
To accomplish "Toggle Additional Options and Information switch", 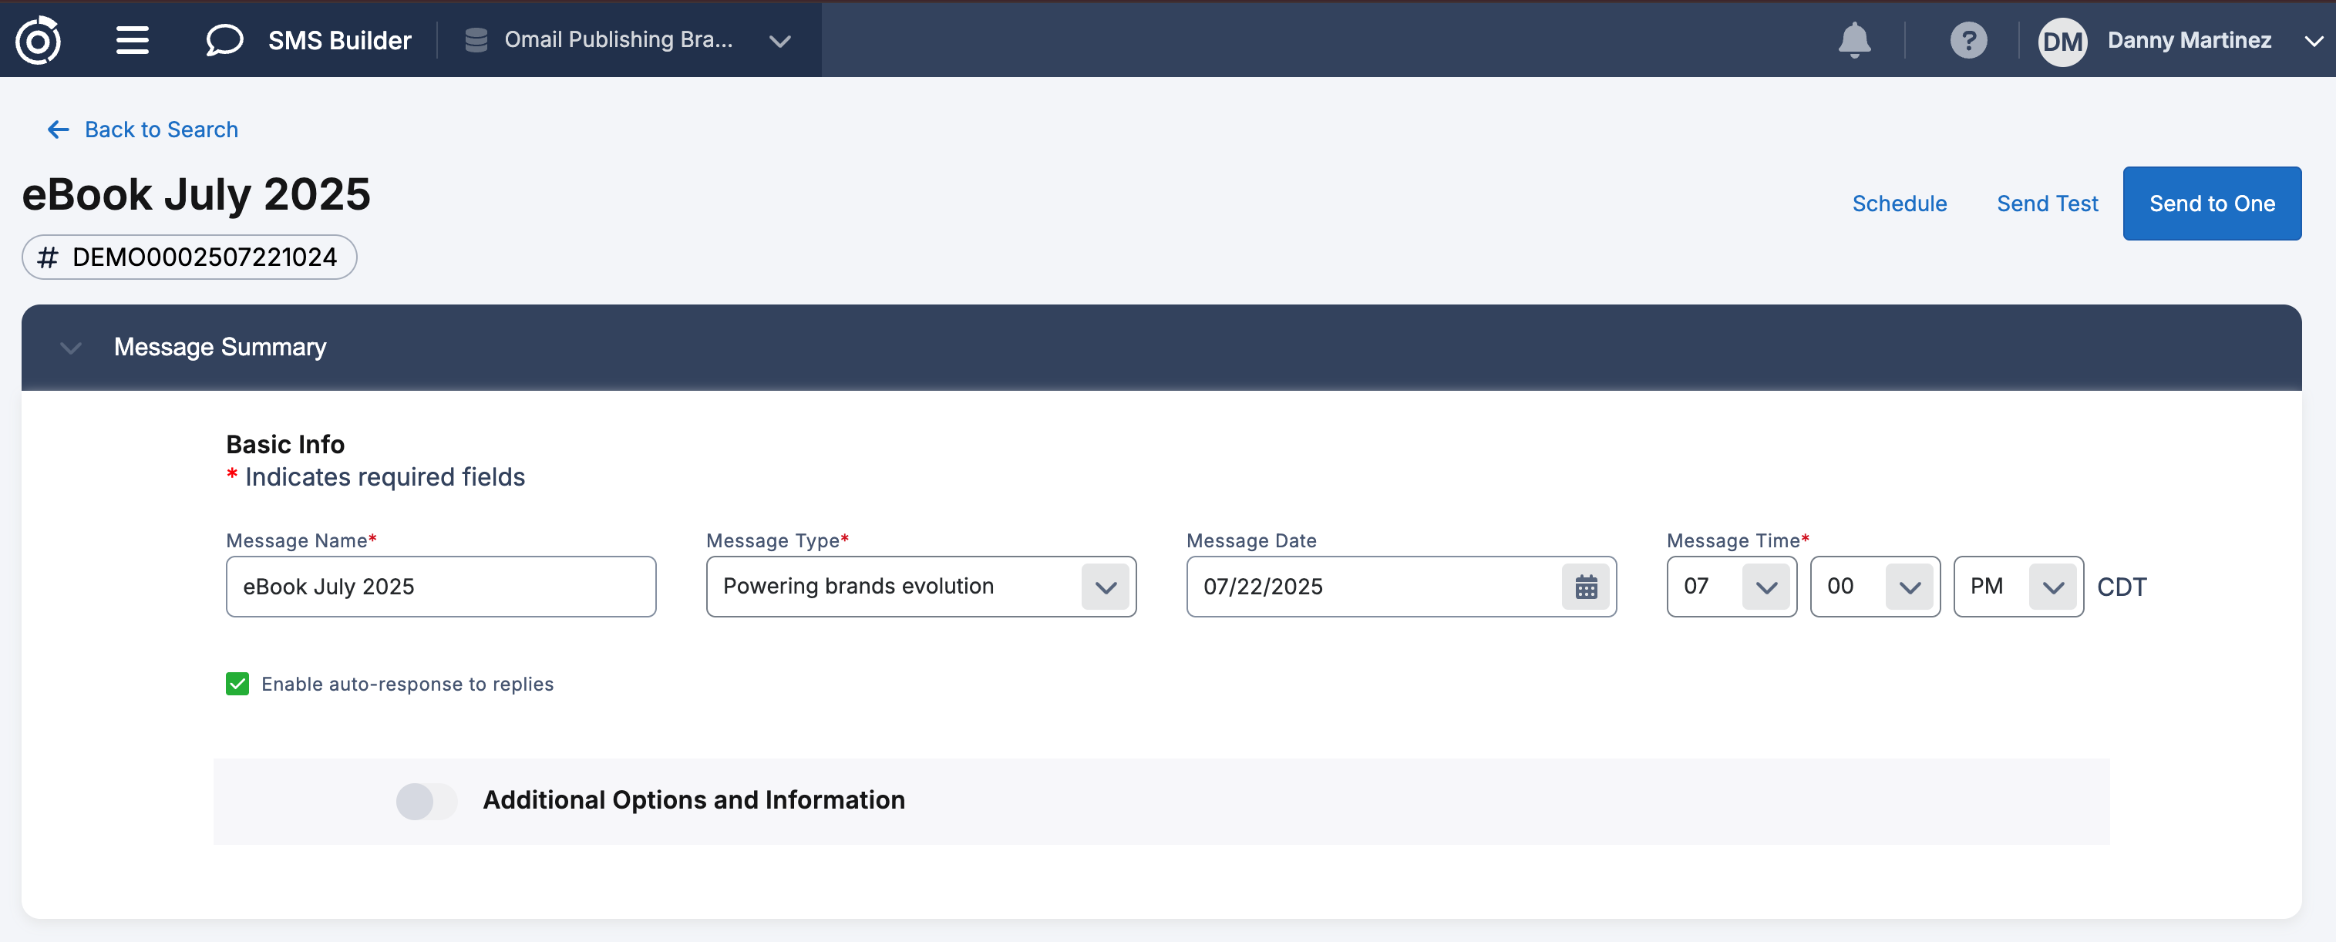I will pyautogui.click(x=426, y=801).
